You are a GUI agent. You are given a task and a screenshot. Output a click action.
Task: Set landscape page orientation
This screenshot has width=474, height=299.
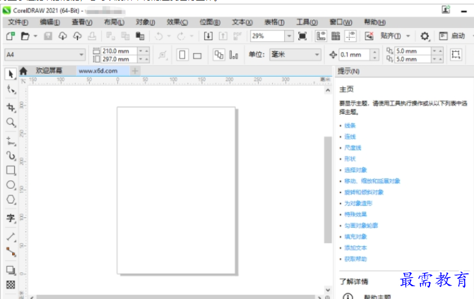pos(198,55)
